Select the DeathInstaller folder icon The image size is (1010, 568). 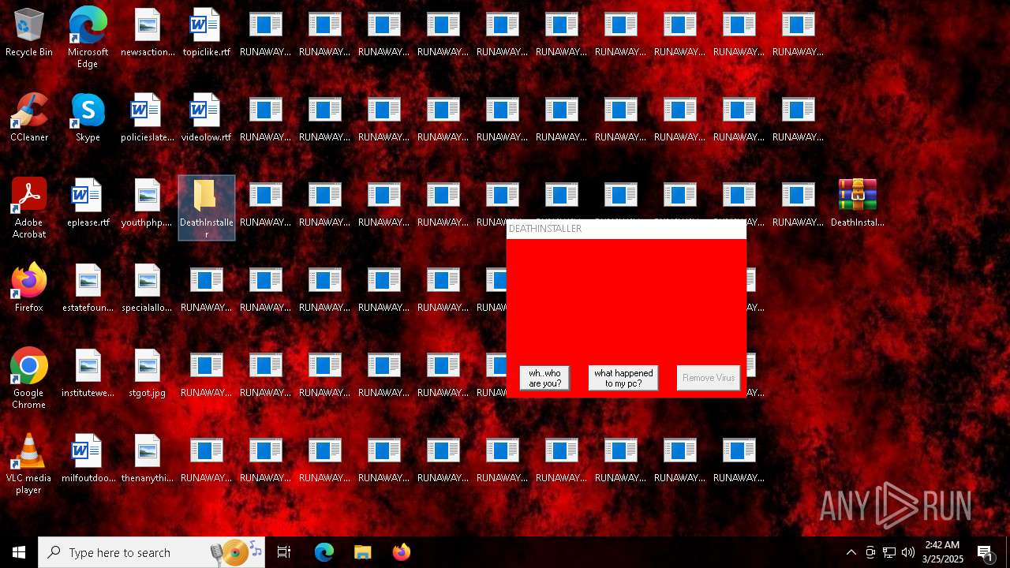click(x=206, y=207)
